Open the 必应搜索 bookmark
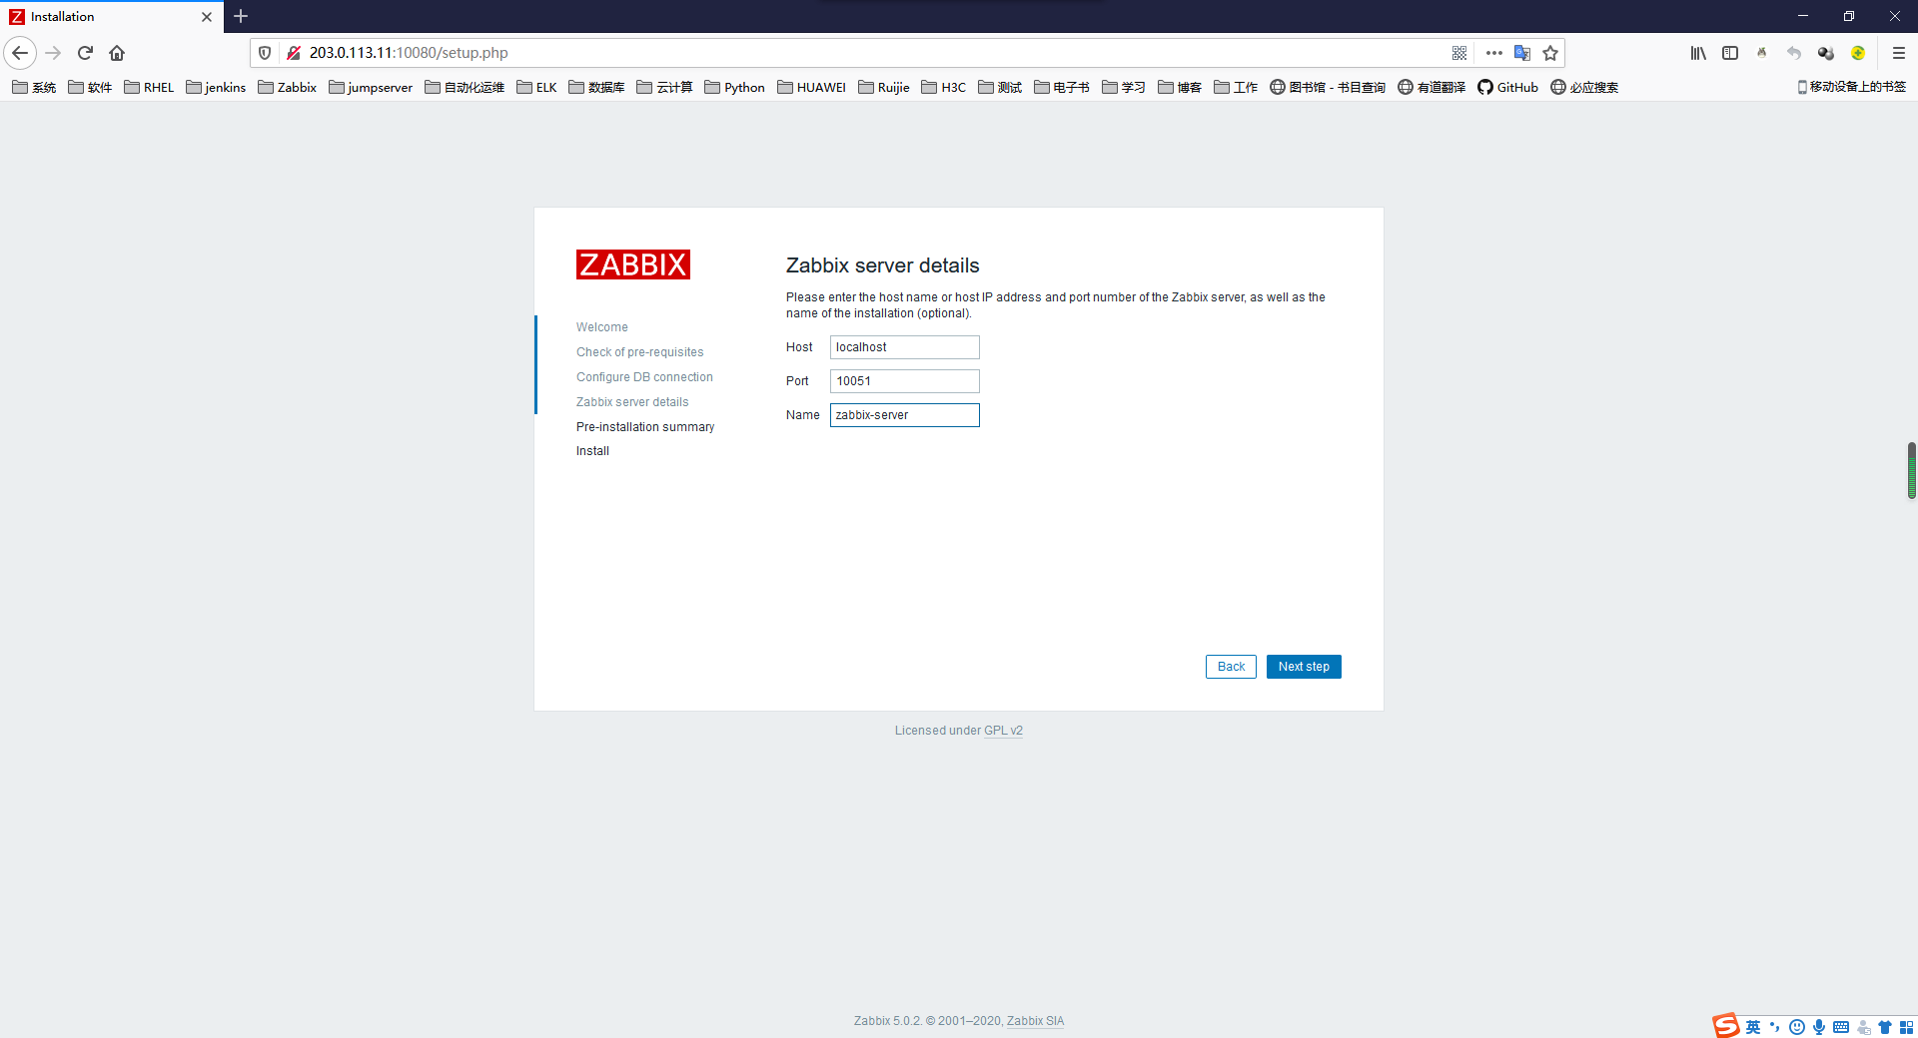1918x1038 pixels. [x=1584, y=87]
